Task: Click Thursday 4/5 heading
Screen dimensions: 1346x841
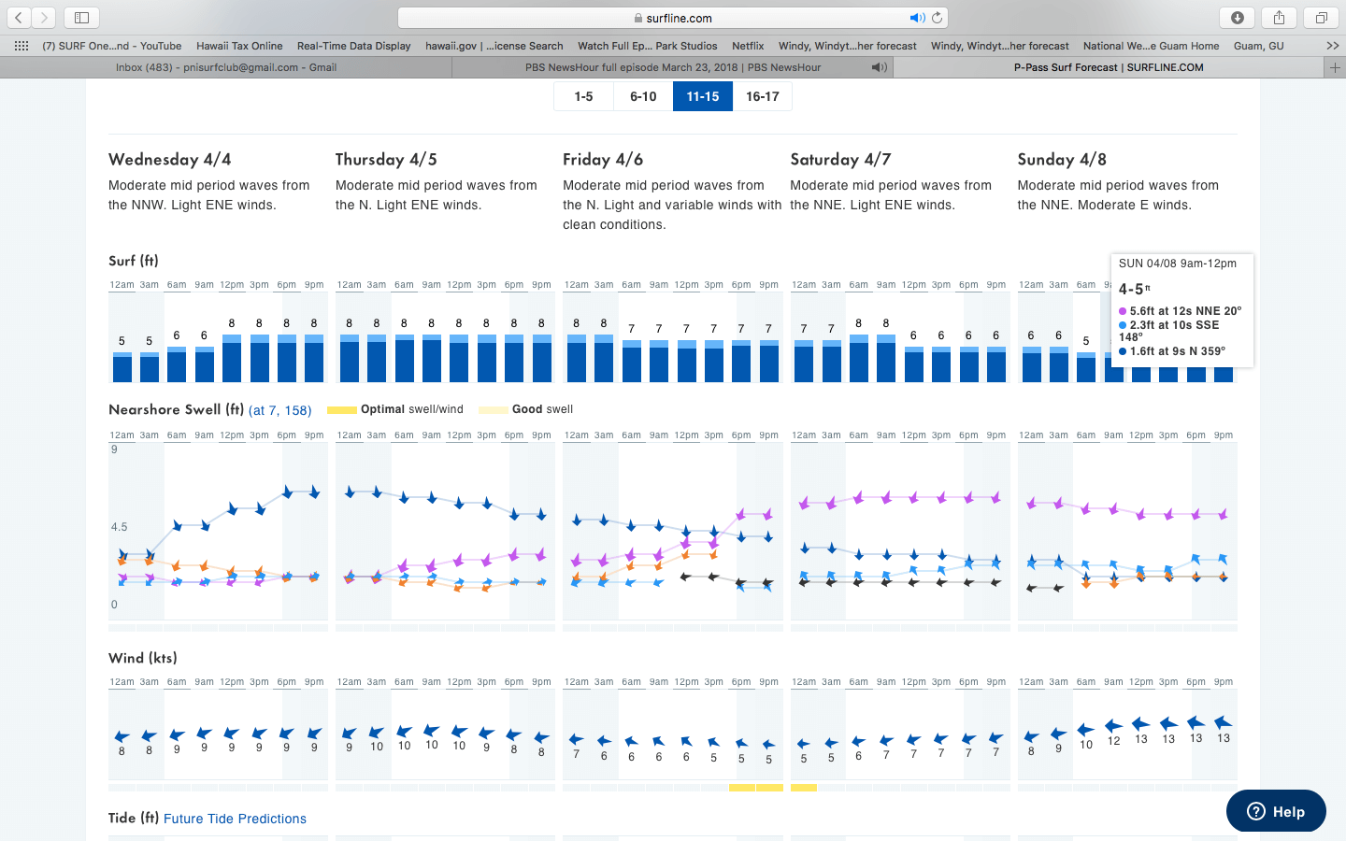Action: 386,160
